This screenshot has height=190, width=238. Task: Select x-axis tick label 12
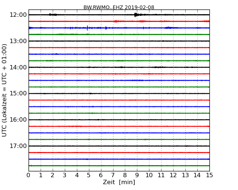(x=173, y=175)
